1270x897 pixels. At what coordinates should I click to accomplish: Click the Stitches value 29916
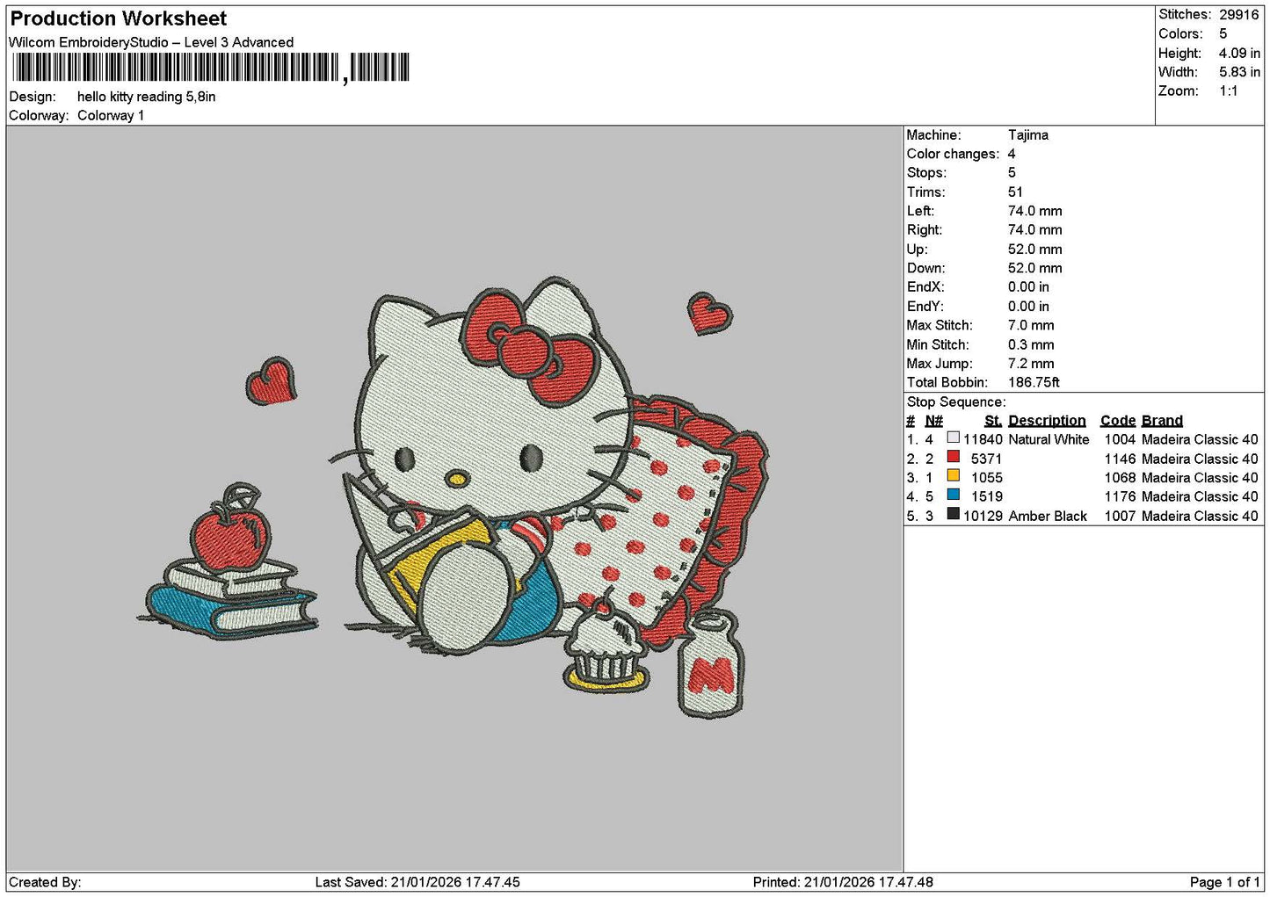[1238, 15]
